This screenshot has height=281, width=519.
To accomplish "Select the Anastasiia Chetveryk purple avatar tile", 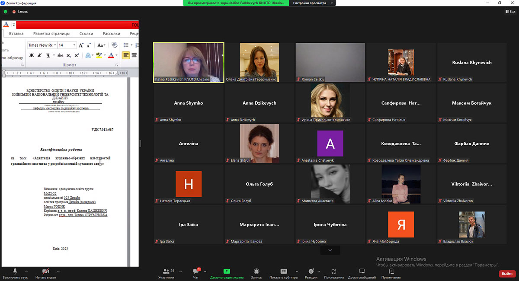I will pyautogui.click(x=330, y=144).
